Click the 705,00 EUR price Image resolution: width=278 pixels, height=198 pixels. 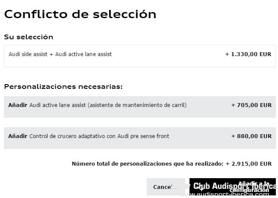[x=251, y=105]
